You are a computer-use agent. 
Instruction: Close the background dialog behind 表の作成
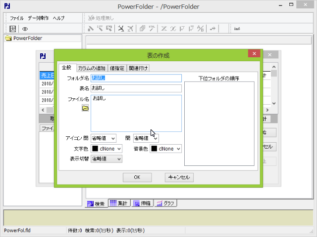coord(269,55)
